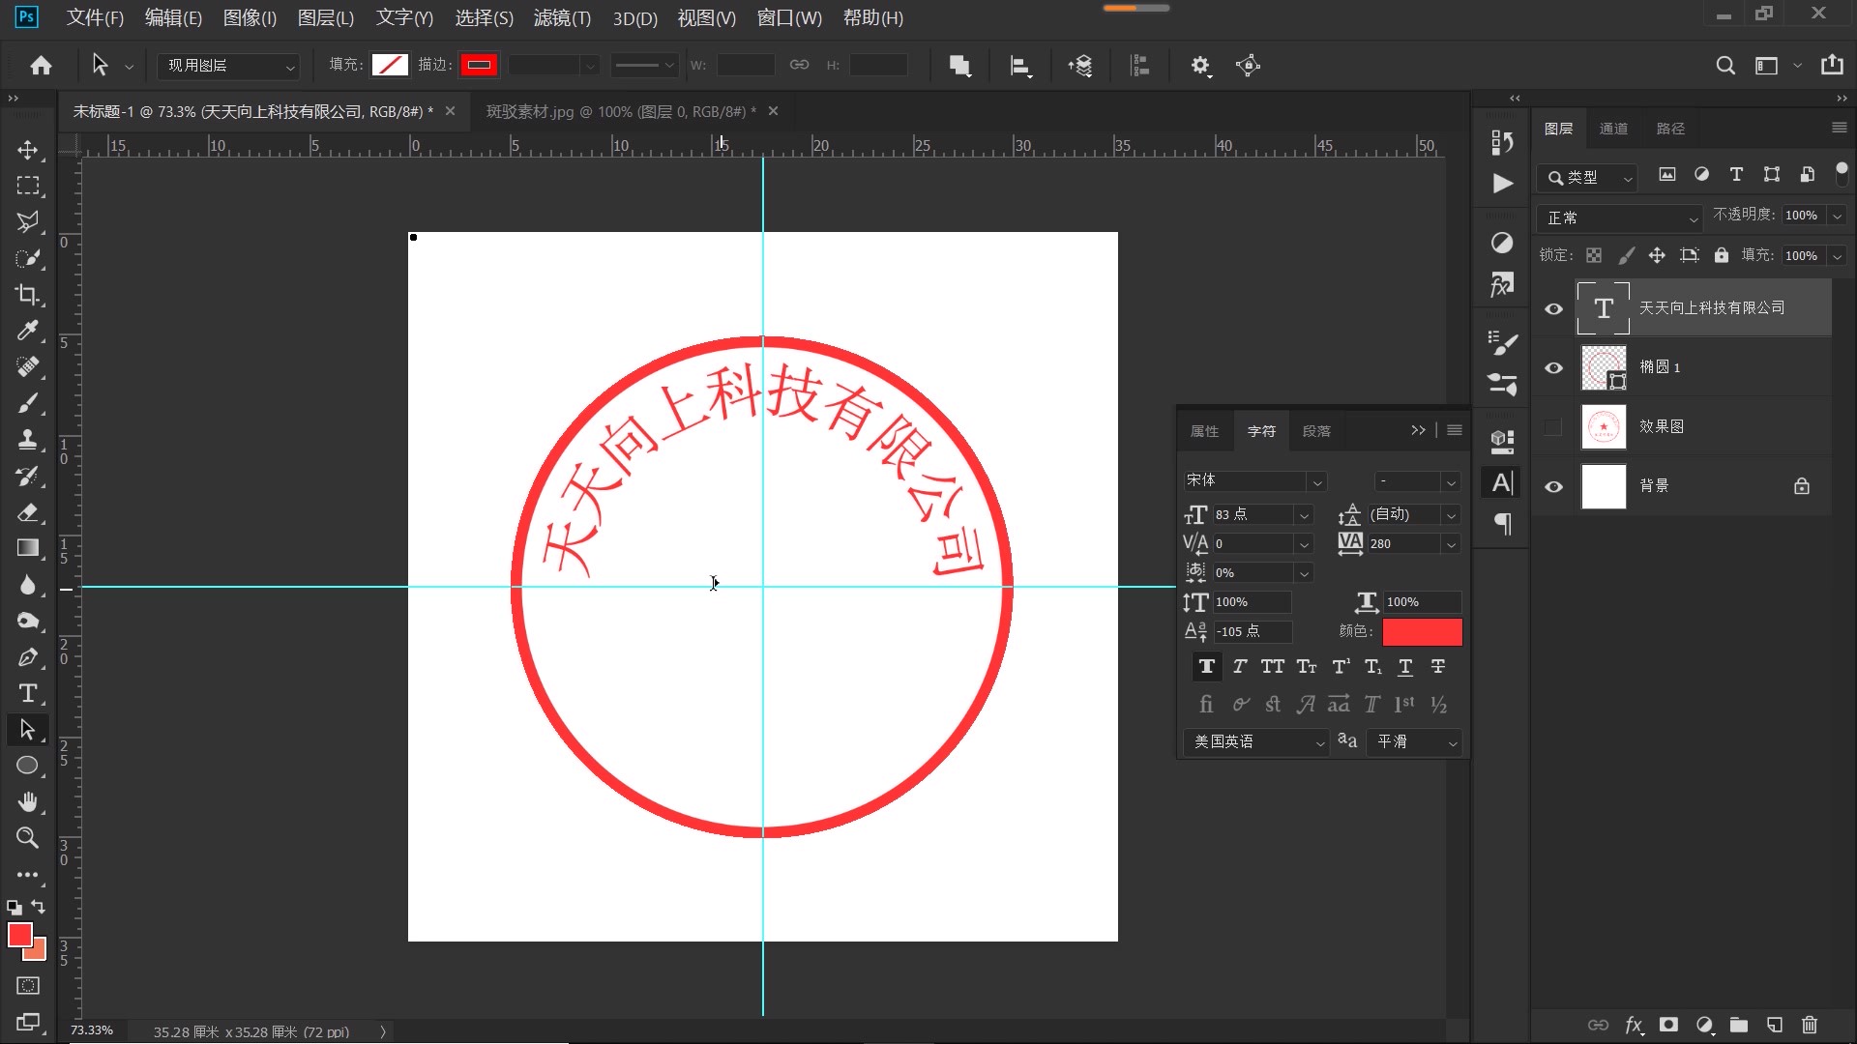The height and width of the screenshot is (1044, 1857).
Task: Delete layer using trash button
Action: pos(1810,1026)
